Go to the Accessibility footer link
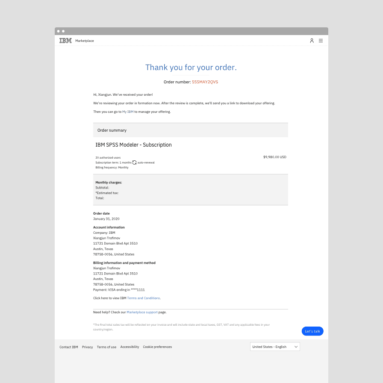This screenshot has width=383, height=383. pyautogui.click(x=130, y=347)
